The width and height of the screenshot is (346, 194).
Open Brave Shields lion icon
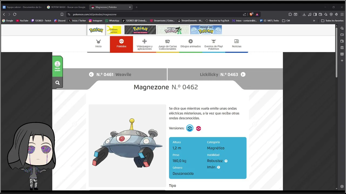(x=251, y=14)
